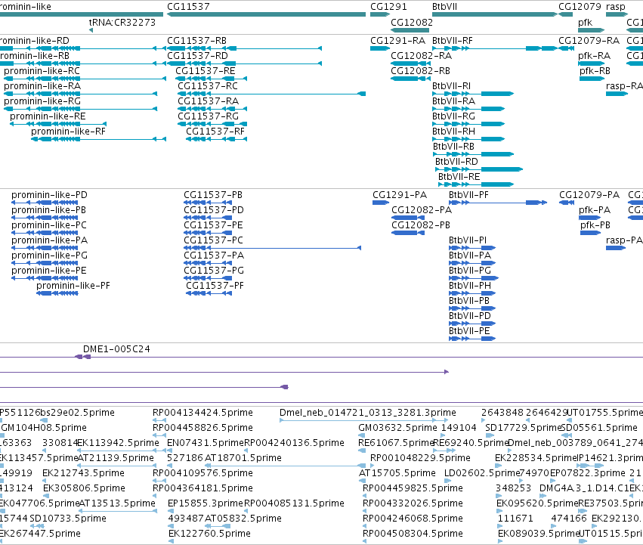This screenshot has height=545, width=643.
Task: Click transcript CG11537-RG
Action: [x=208, y=116]
